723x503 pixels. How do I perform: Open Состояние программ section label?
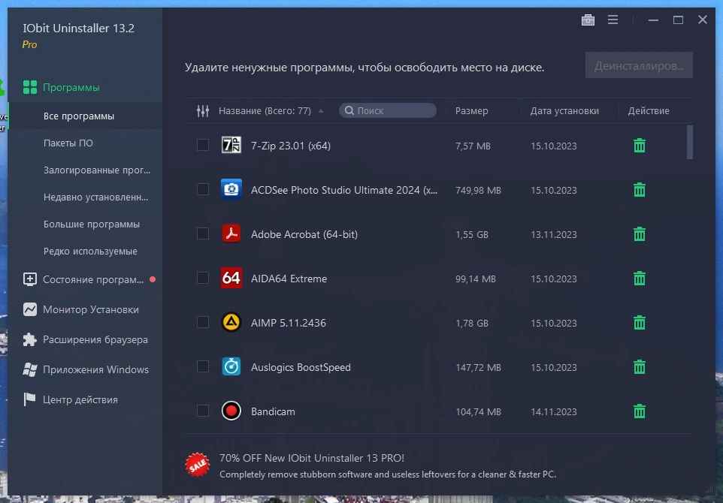click(x=93, y=279)
